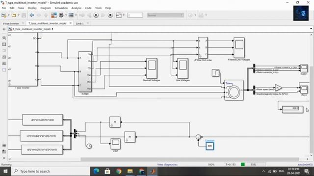Open the Windows Start button
The width and height of the screenshot is (314, 176).
tap(5, 171)
